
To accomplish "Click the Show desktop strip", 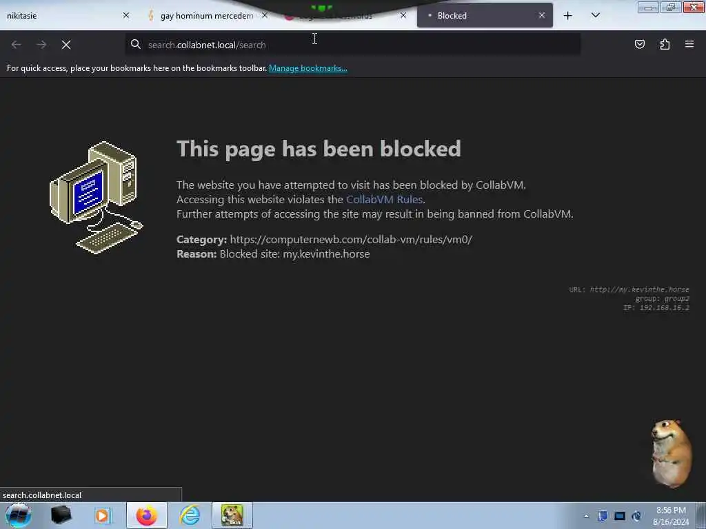I will pyautogui.click(x=701, y=516).
